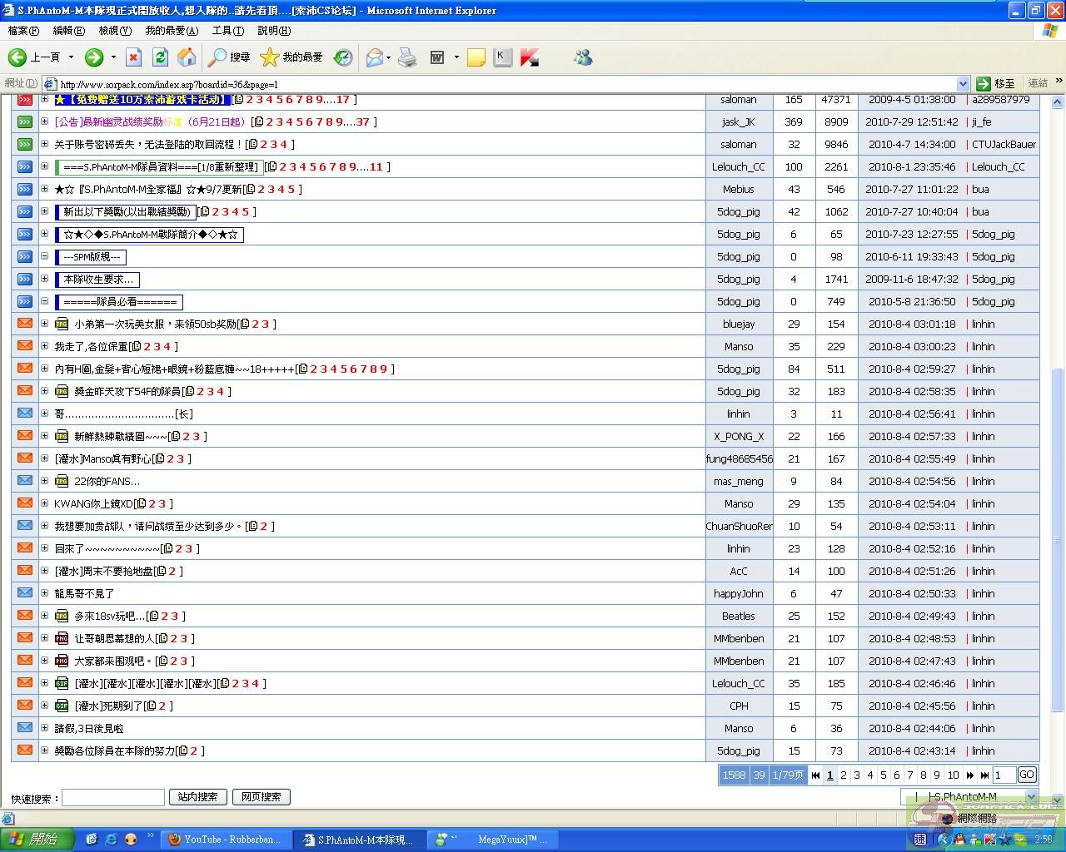Image resolution: width=1066 pixels, height=852 pixels.
Task: Collapse the ---SPM版規--- thread toggle
Action: point(45,256)
